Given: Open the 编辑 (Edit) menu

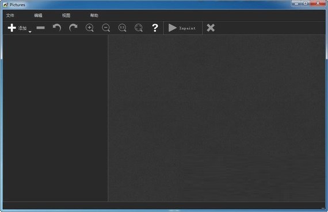Looking at the screenshot, I should (39, 16).
